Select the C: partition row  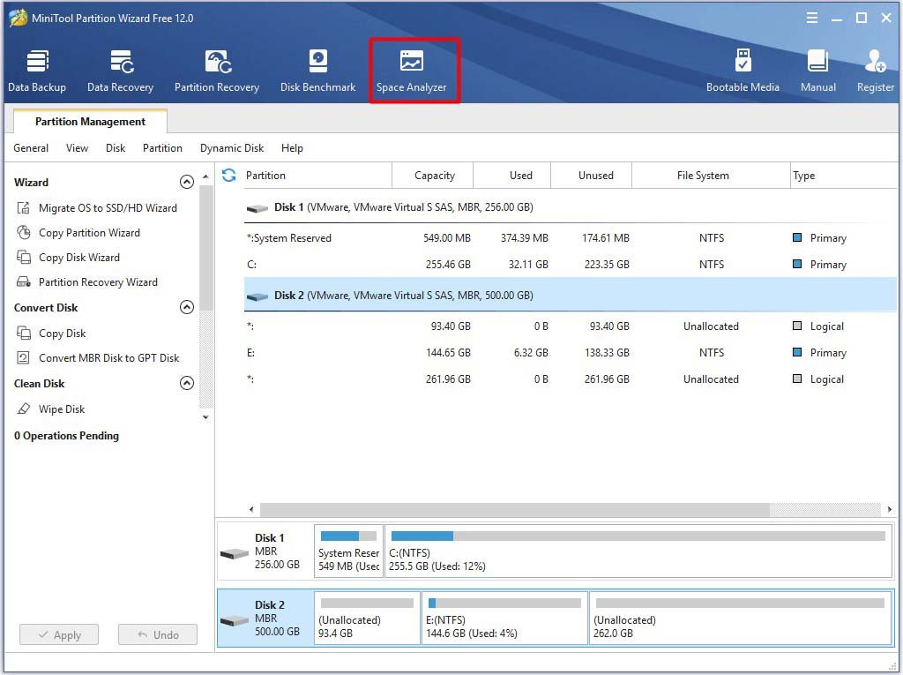570,265
